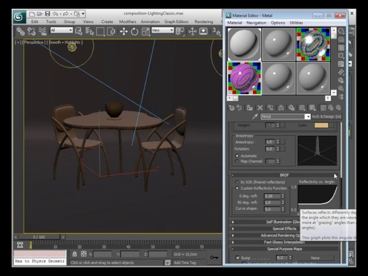Activate the Select and Scale tool
Screen dimensions: 368x276
coord(146,32)
